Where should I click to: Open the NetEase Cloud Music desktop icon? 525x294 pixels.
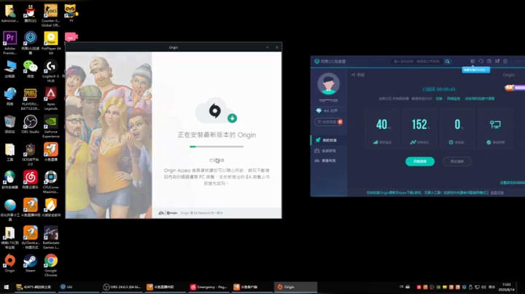click(30, 180)
